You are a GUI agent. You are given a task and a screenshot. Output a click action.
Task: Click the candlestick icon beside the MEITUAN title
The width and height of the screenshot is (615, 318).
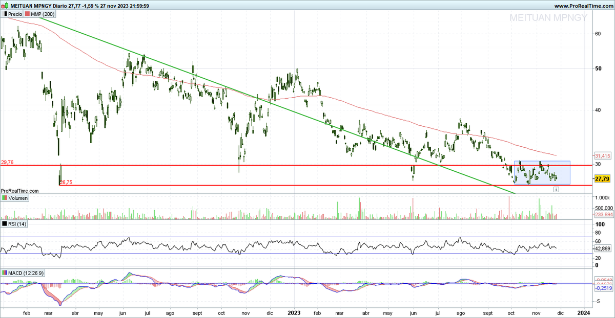[5, 5]
